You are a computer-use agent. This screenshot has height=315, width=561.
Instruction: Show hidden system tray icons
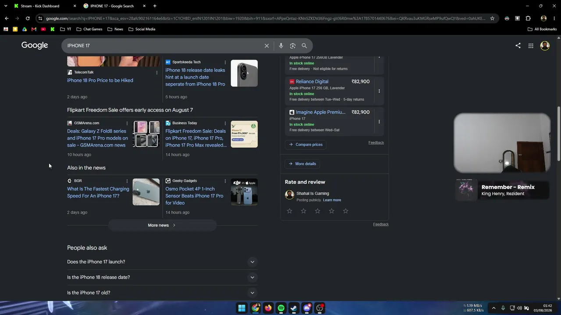[x=494, y=308]
